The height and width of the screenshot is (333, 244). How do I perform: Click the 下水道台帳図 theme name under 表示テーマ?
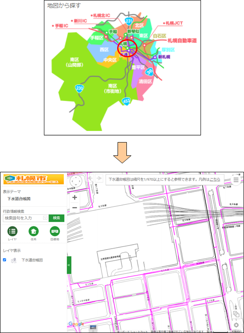coord(19,199)
